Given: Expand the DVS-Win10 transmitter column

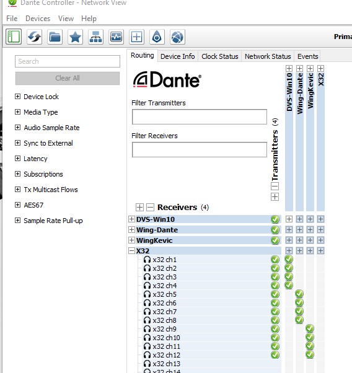Looking at the screenshot, I should point(289,69).
